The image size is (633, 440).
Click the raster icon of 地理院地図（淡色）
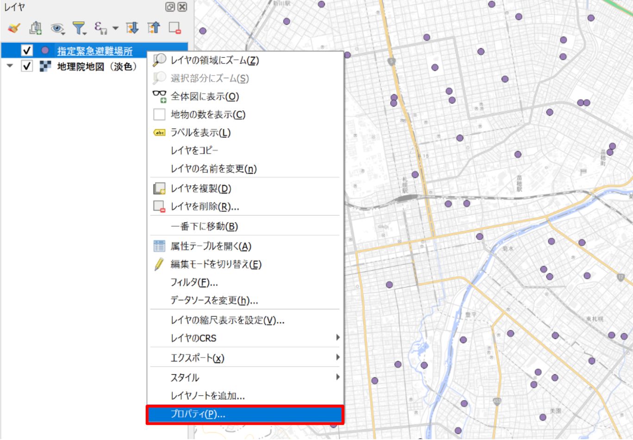(45, 66)
